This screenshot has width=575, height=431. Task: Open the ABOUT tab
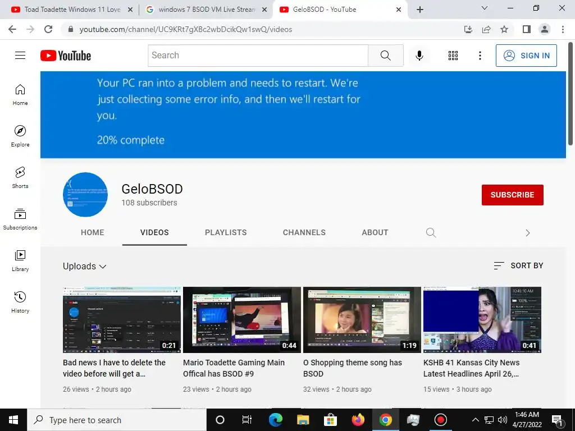[375, 233]
